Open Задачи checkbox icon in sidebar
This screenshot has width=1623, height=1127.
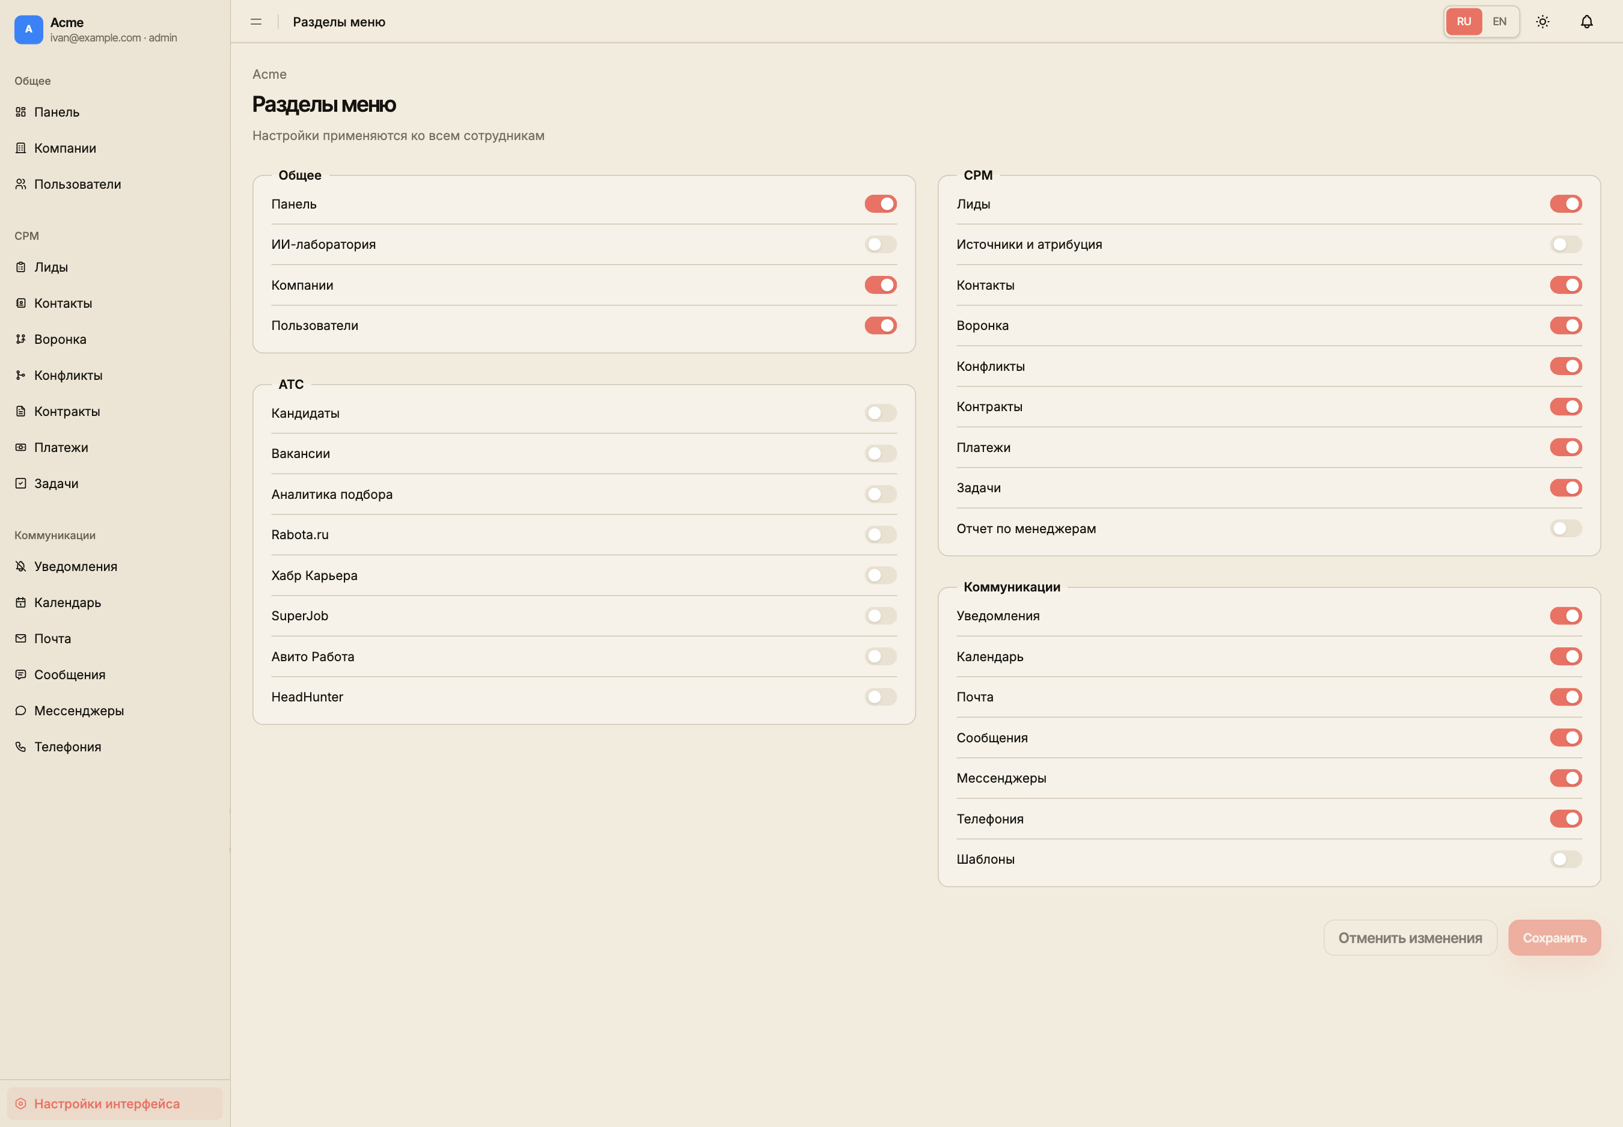pos(21,483)
